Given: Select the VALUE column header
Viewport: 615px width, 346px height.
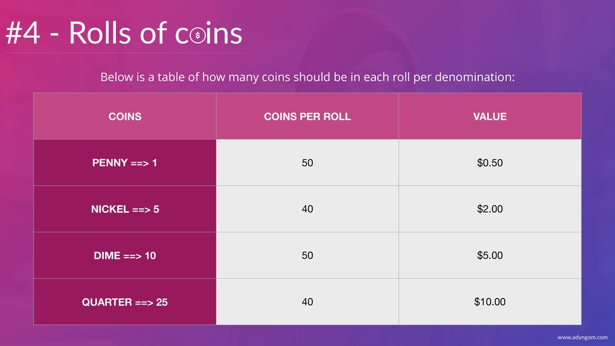Looking at the screenshot, I should pos(490,116).
